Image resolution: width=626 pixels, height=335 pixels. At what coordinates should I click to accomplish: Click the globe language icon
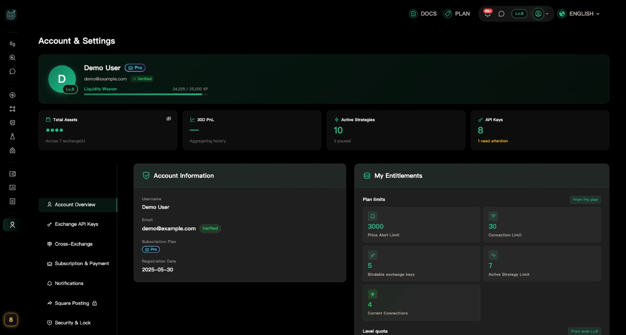562,14
